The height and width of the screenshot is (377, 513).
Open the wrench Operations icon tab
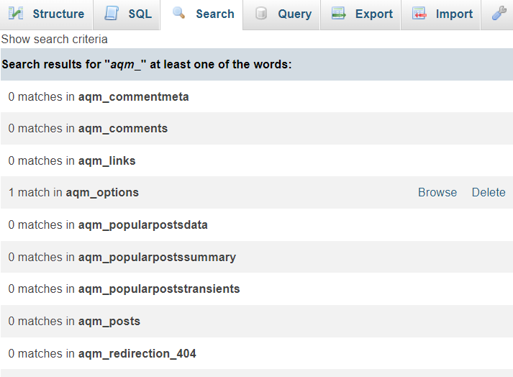tap(499, 14)
